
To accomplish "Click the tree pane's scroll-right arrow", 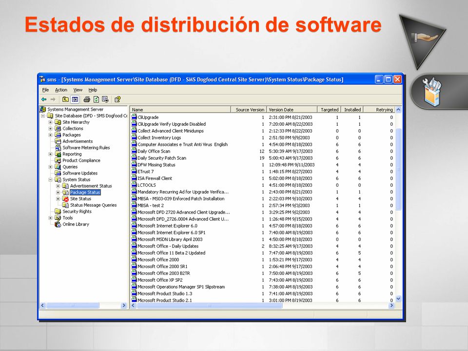I will [x=124, y=305].
